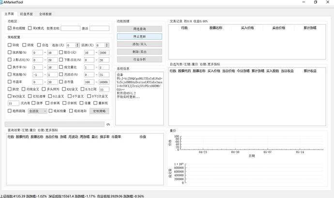Click the query progress bar showing 0%
Image resolution: width=334 pixels, height=198 pixels.
tap(55, 124)
